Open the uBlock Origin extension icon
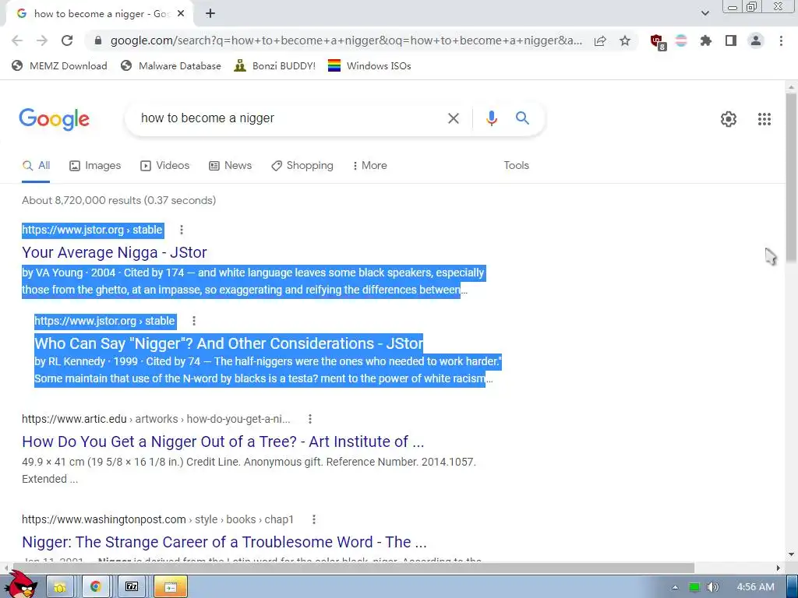The height and width of the screenshot is (598, 798). 658,42
